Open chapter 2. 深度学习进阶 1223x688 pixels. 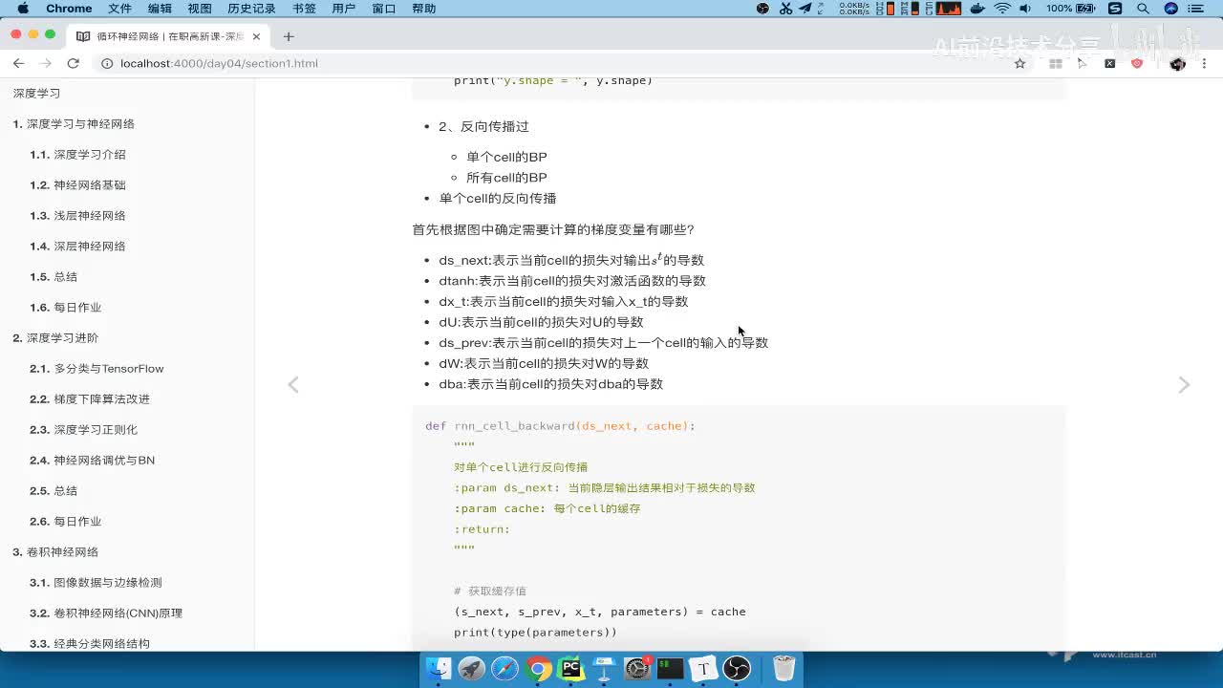click(55, 338)
